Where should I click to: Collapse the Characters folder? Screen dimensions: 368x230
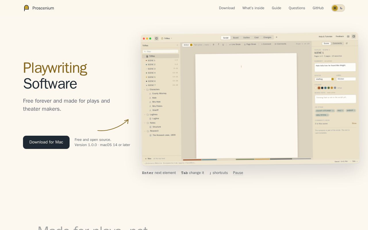point(145,90)
